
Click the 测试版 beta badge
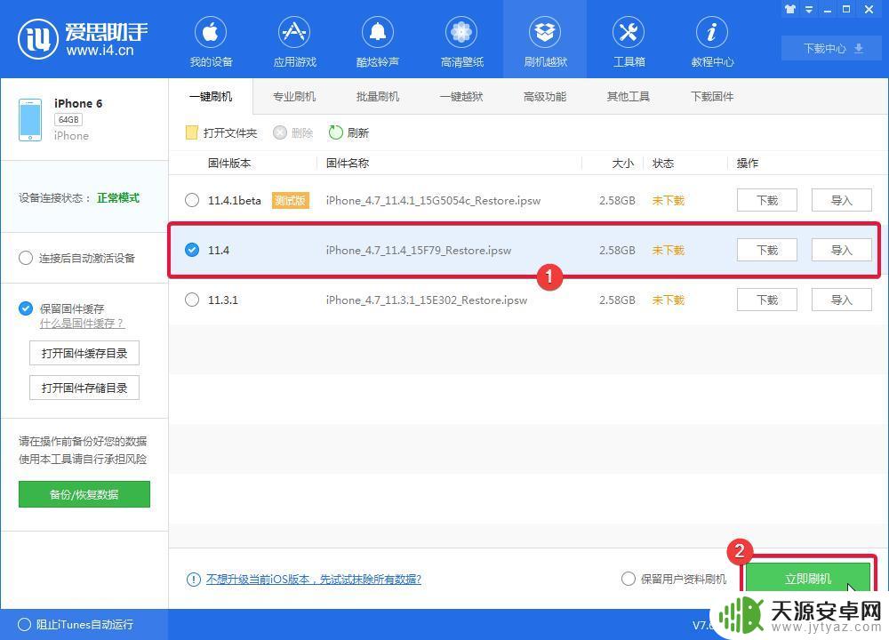[x=291, y=200]
